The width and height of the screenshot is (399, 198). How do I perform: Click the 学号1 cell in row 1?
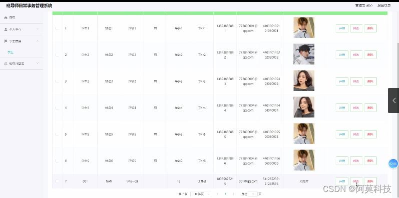(85, 28)
